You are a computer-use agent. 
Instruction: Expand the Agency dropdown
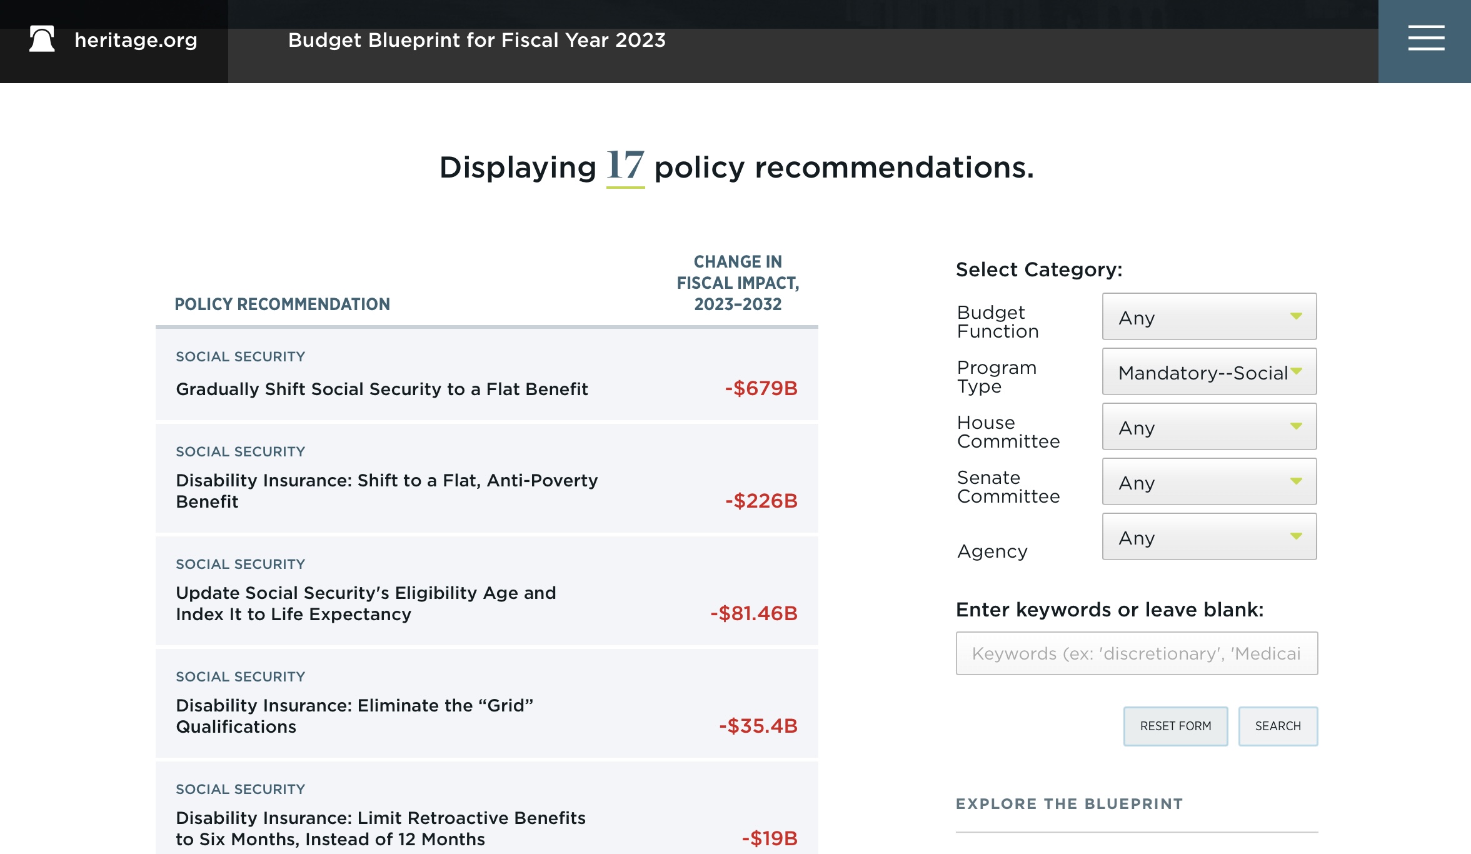pos(1208,537)
